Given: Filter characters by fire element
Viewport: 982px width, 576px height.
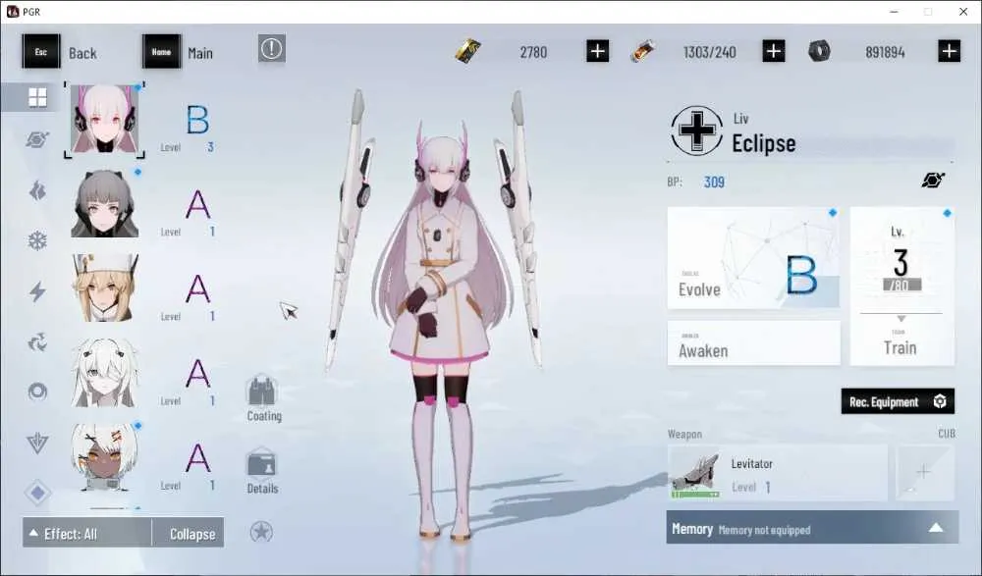Looking at the screenshot, I should (37, 190).
